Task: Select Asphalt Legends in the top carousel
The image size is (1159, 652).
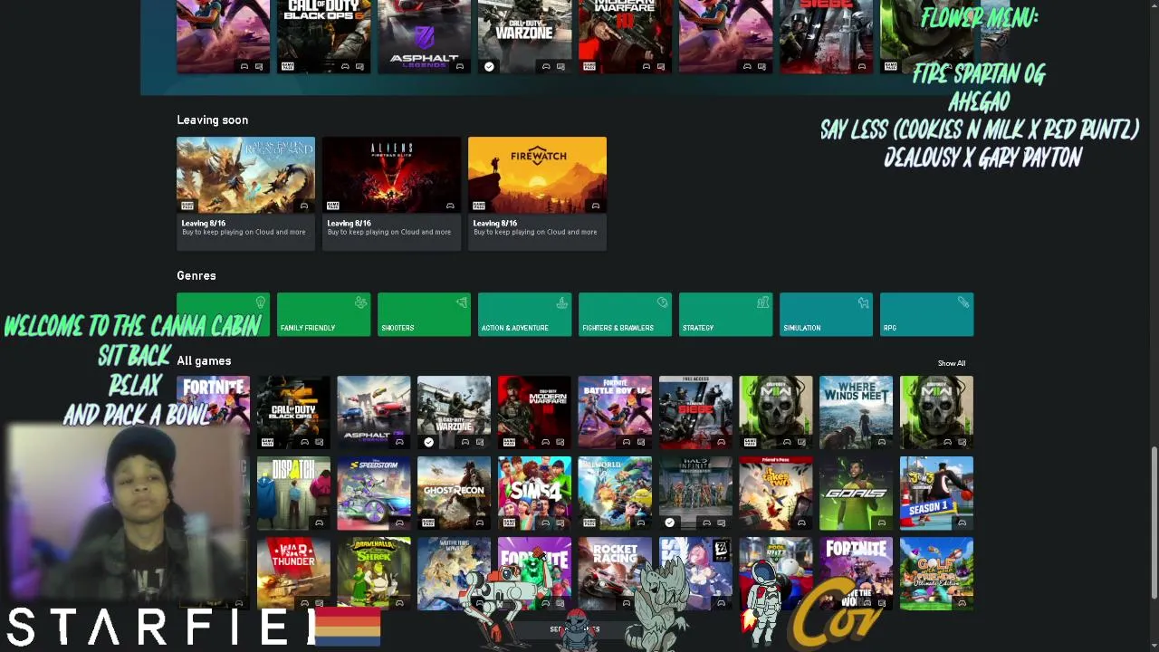Action: (x=424, y=36)
